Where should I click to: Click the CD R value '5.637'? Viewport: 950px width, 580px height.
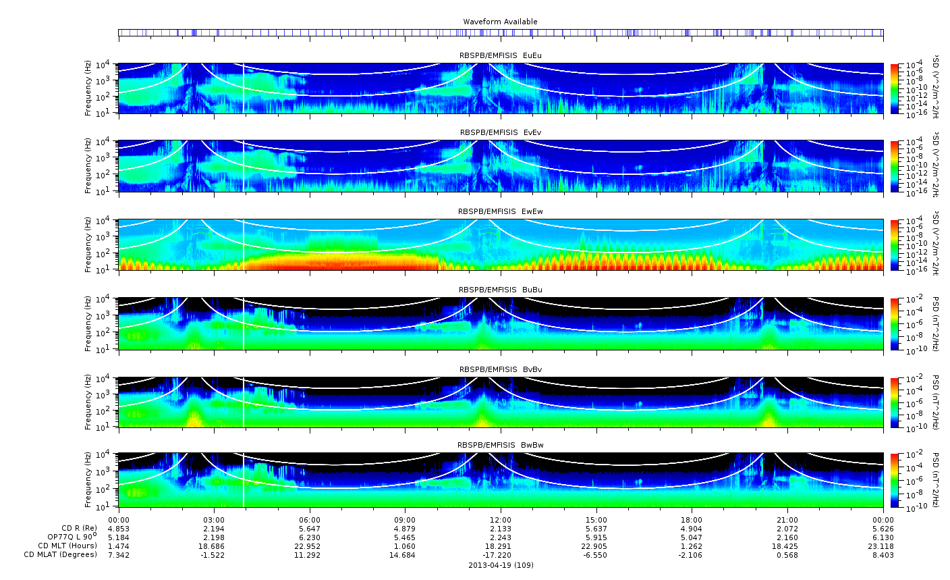[x=596, y=529]
